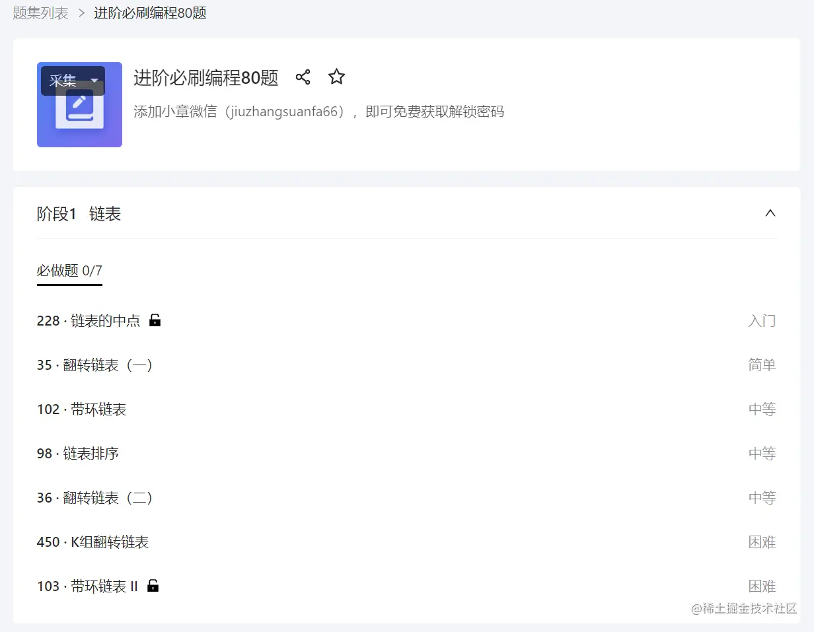Open problem 103 · 带环链表 II
814x632 pixels.
tap(87, 586)
